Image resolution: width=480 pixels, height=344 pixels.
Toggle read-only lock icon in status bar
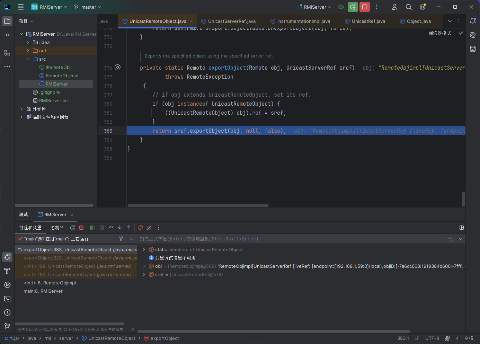click(x=447, y=338)
